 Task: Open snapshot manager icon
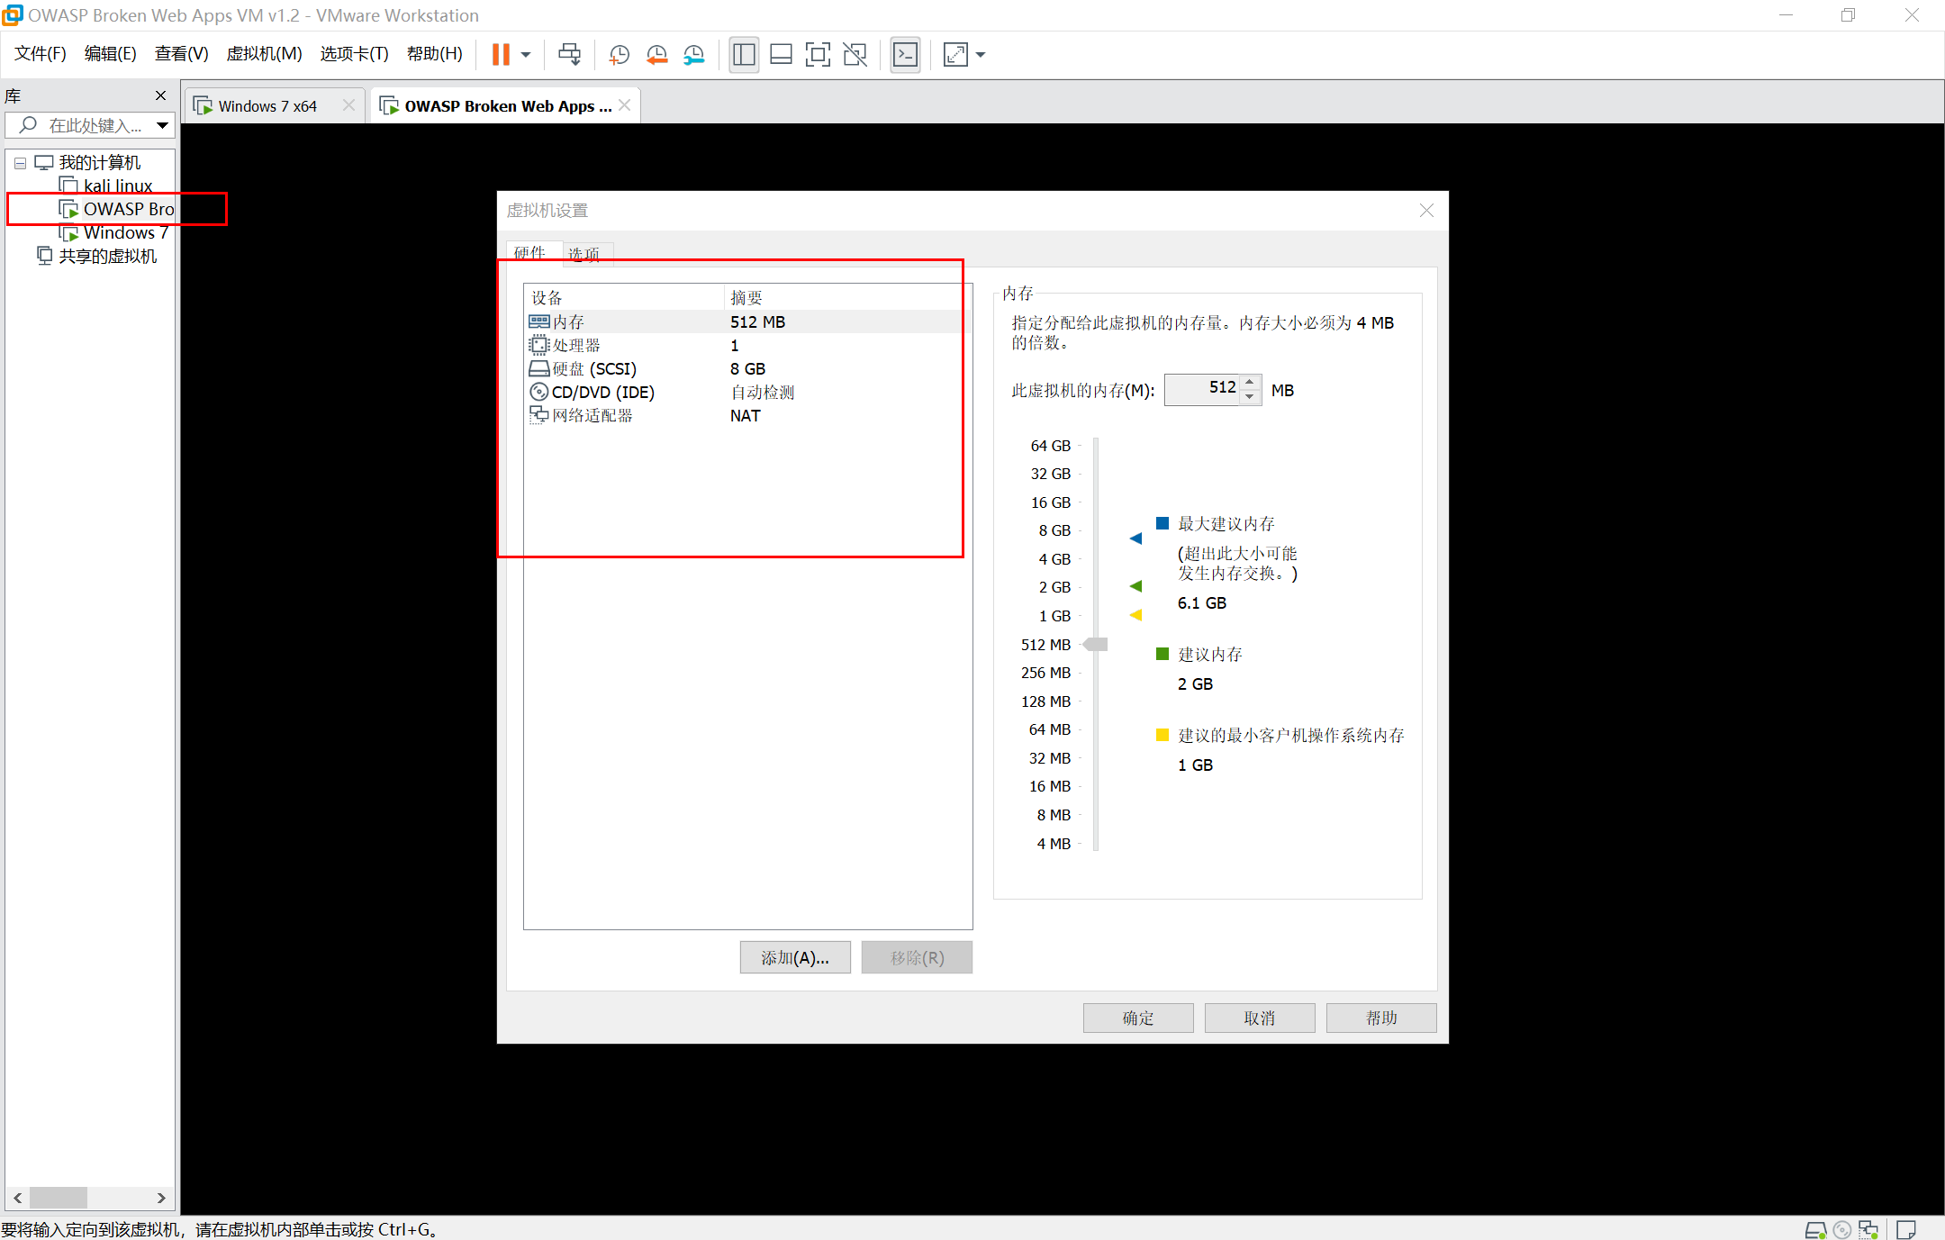(x=693, y=55)
